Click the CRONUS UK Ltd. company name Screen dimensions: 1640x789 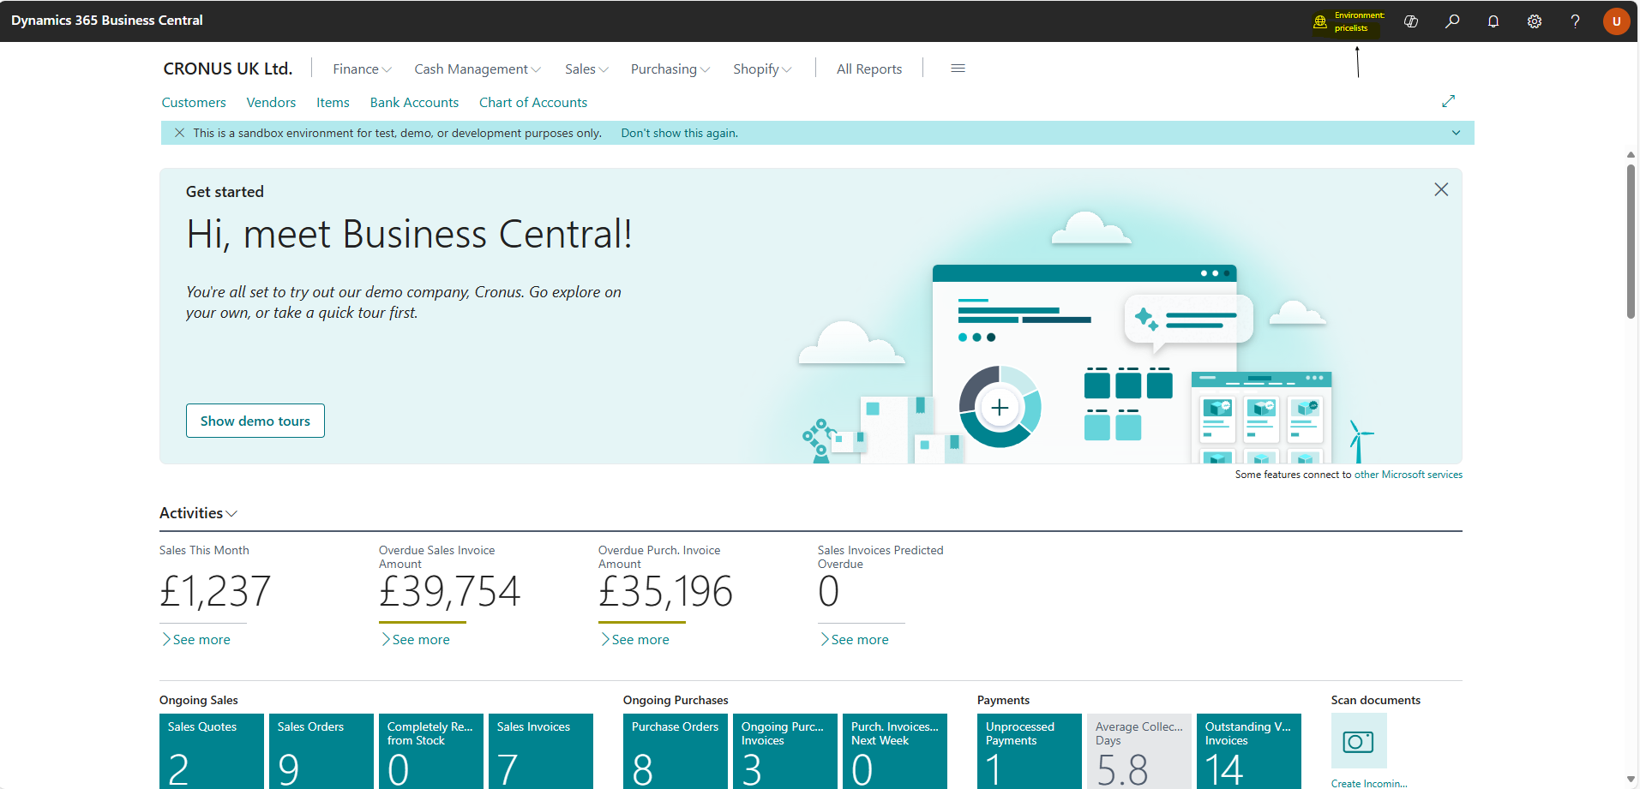coord(228,69)
